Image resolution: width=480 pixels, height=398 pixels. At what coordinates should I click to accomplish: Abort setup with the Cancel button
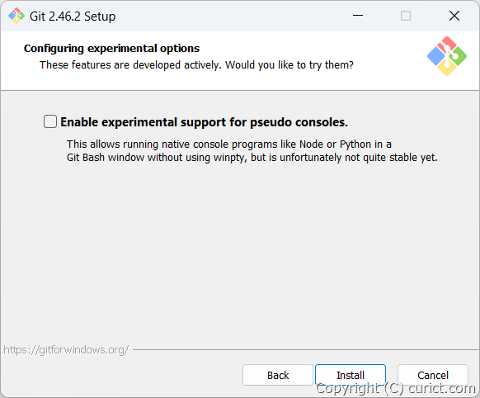(433, 375)
